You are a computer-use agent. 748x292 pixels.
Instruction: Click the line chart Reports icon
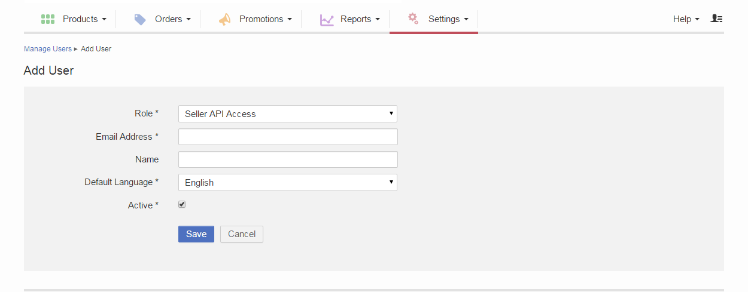pyautogui.click(x=327, y=20)
